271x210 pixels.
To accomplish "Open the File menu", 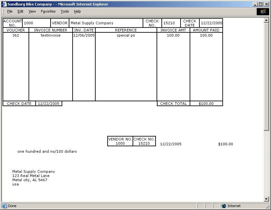I will [10, 11].
